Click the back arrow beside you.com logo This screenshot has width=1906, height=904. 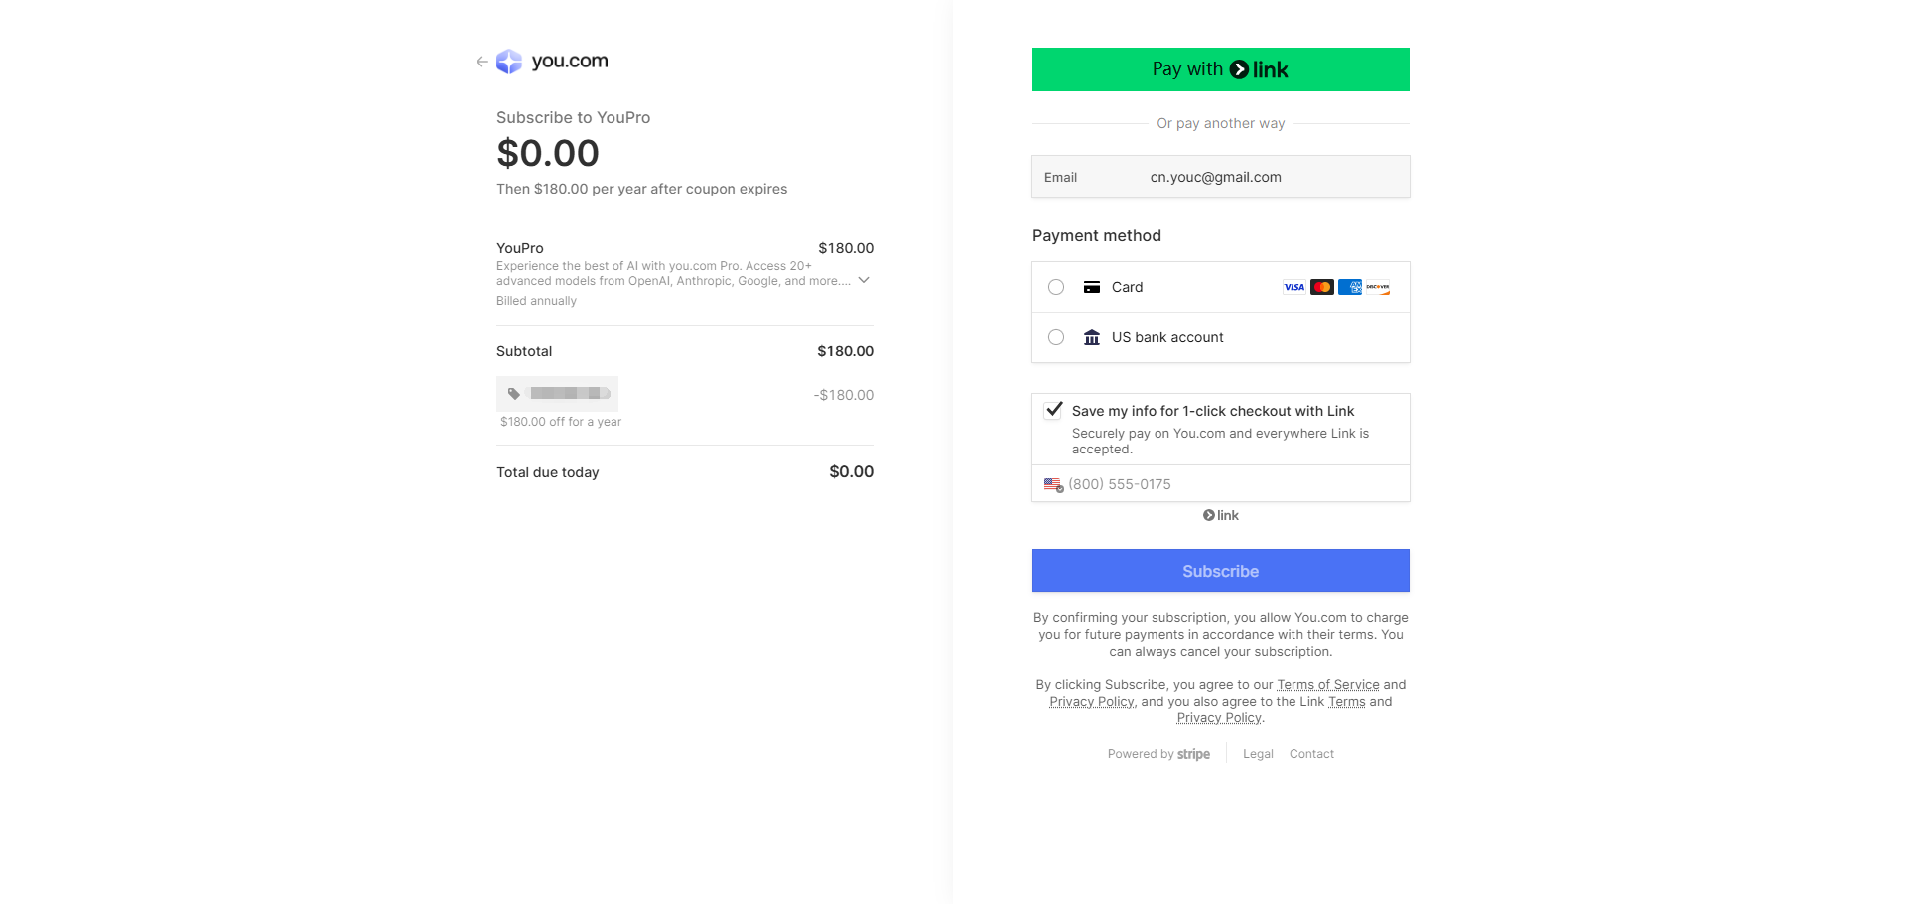click(x=481, y=62)
